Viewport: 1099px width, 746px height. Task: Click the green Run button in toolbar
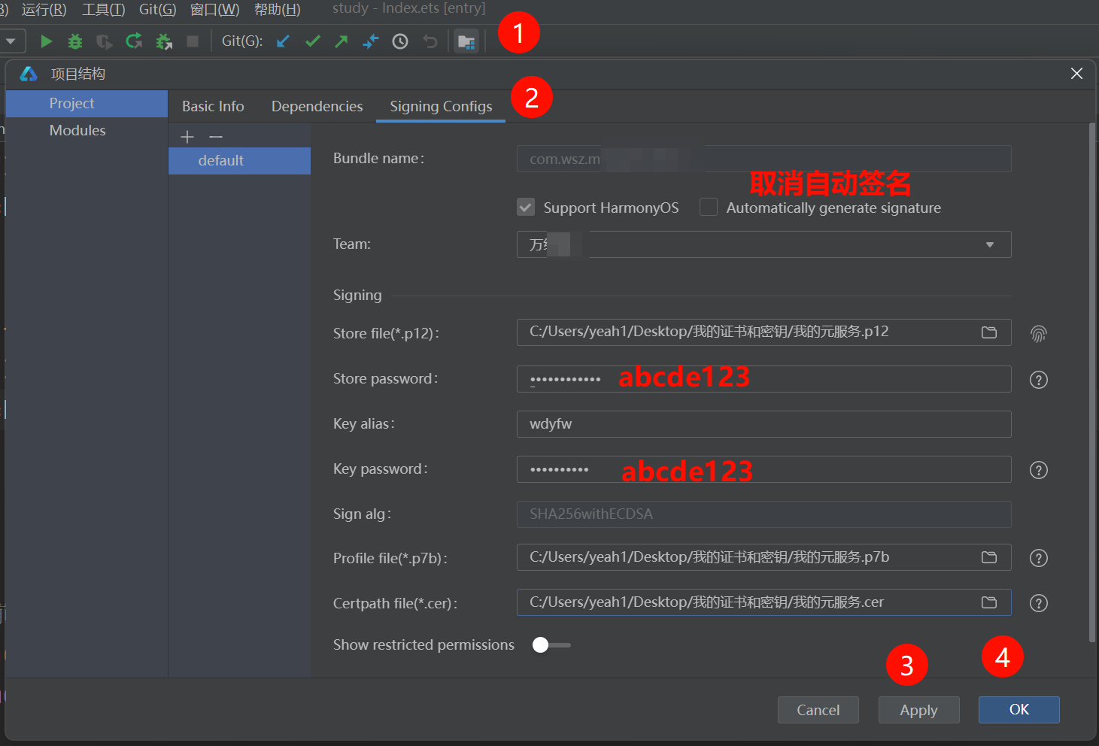tap(46, 41)
